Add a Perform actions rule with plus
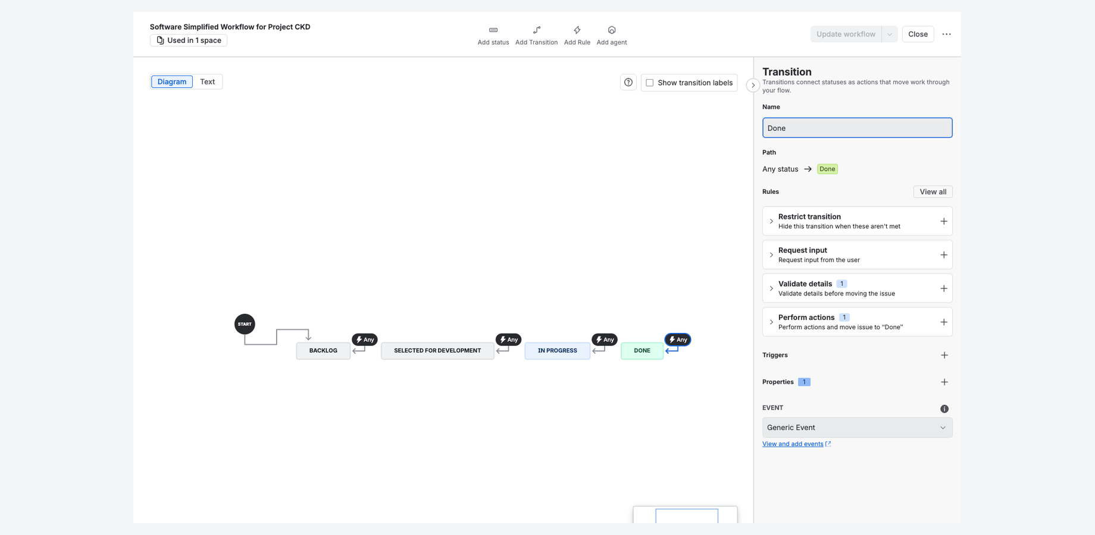Viewport: 1095px width, 535px height. tap(944, 322)
